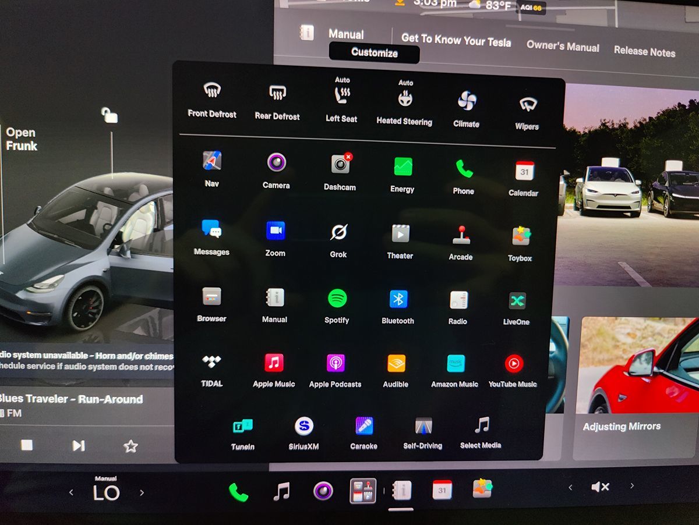Open the Energy app
699x525 pixels.
[403, 174]
